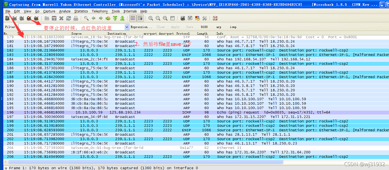Zoom out packet text

point(158,18)
